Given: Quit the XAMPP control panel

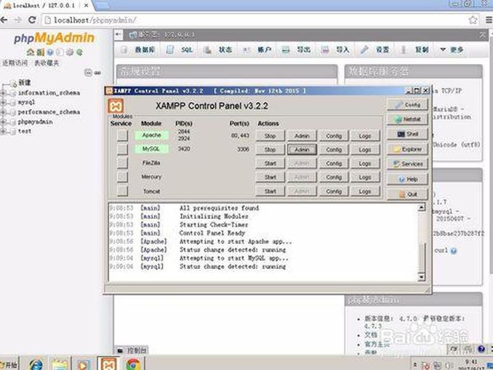Looking at the screenshot, I should pos(407,194).
